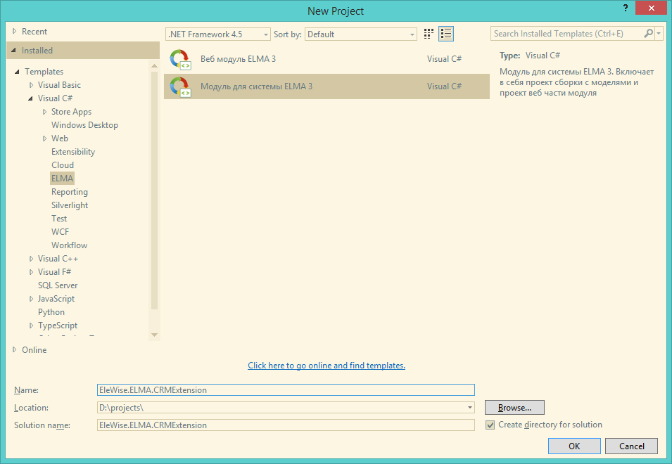Expand the Store Apps node
672x464 pixels.
[x=44, y=112]
